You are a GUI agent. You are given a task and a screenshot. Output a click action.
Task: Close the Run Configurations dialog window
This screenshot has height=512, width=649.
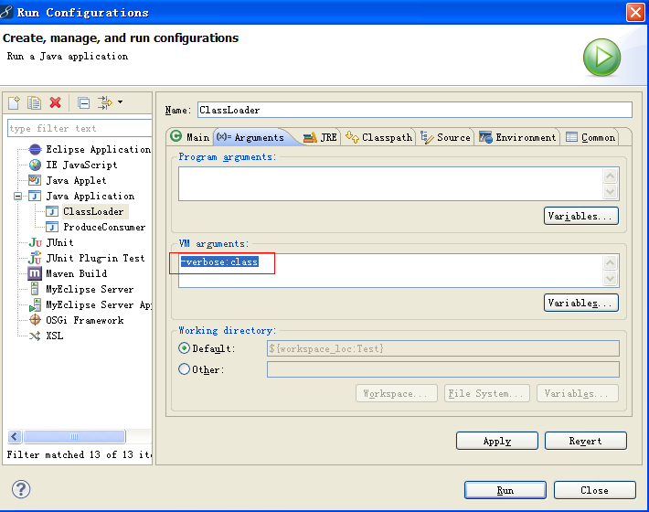(635, 13)
